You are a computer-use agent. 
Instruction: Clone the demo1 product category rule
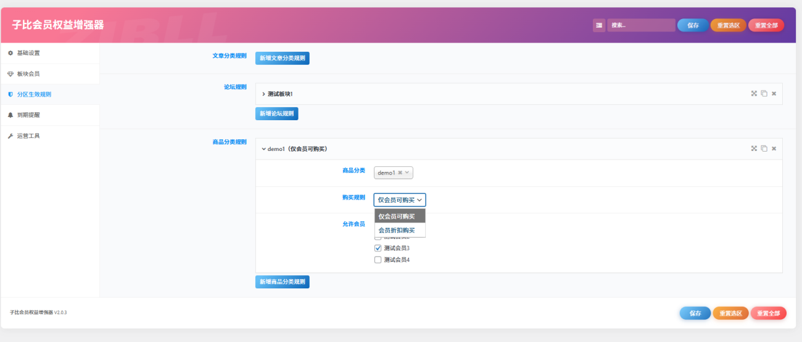764,149
